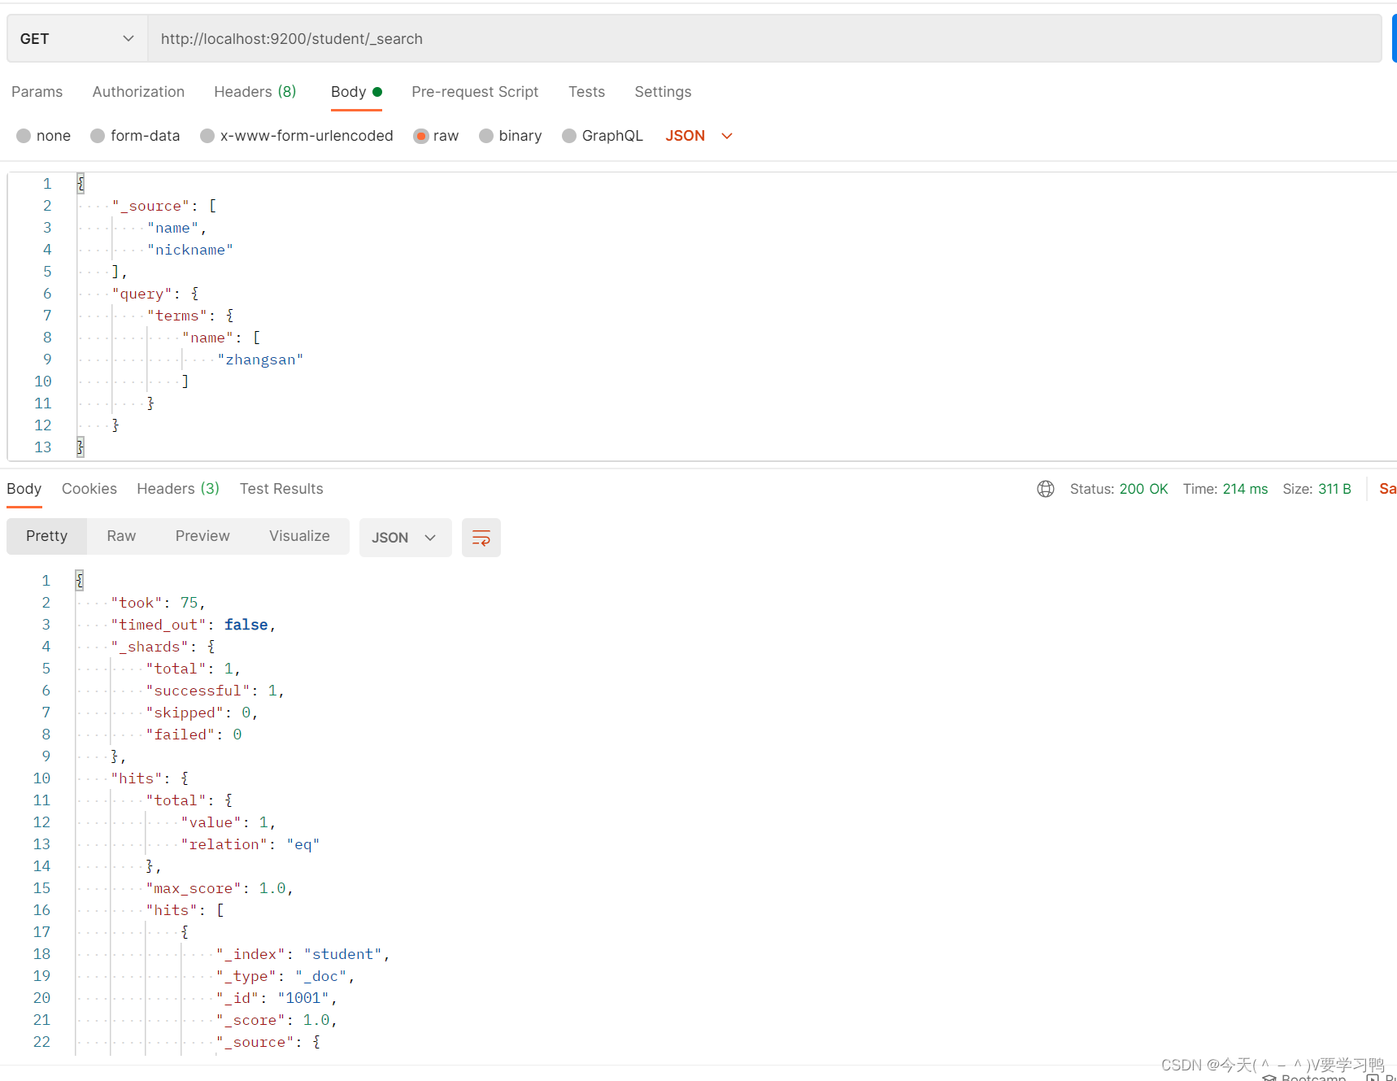Open the response Cookies tab
This screenshot has height=1081, width=1397.
(x=89, y=489)
